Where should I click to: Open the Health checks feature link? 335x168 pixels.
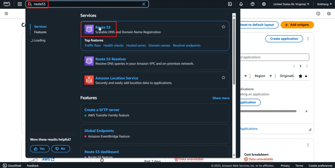[x=114, y=45]
